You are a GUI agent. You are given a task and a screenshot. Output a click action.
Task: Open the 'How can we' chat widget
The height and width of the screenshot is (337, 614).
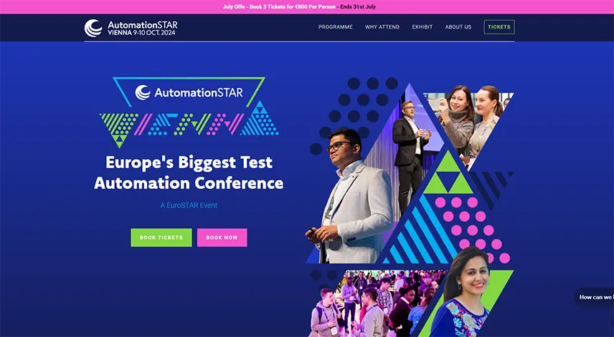(x=595, y=297)
